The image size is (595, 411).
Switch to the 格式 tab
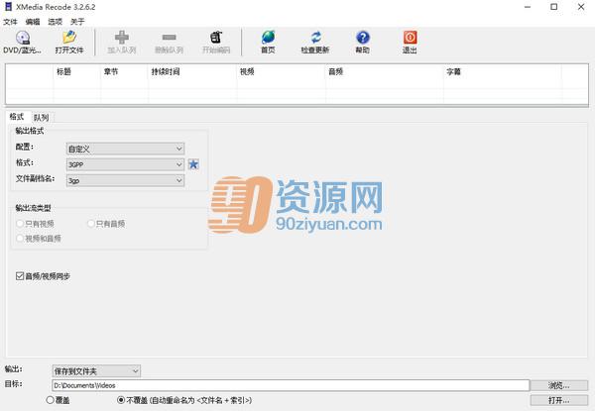click(17, 117)
